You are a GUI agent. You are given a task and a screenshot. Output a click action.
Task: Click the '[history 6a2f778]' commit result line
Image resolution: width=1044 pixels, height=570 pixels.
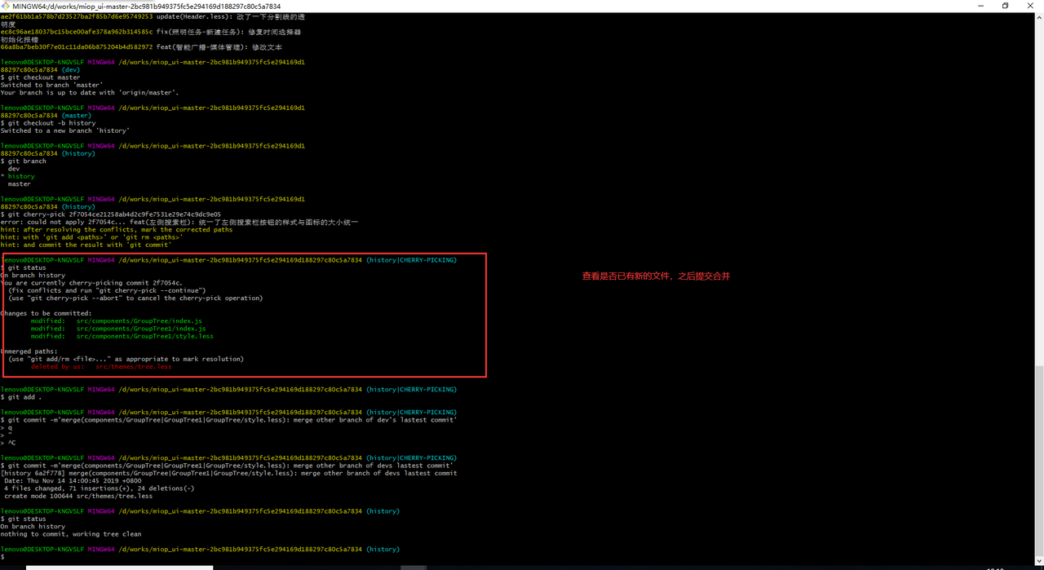tap(228, 473)
